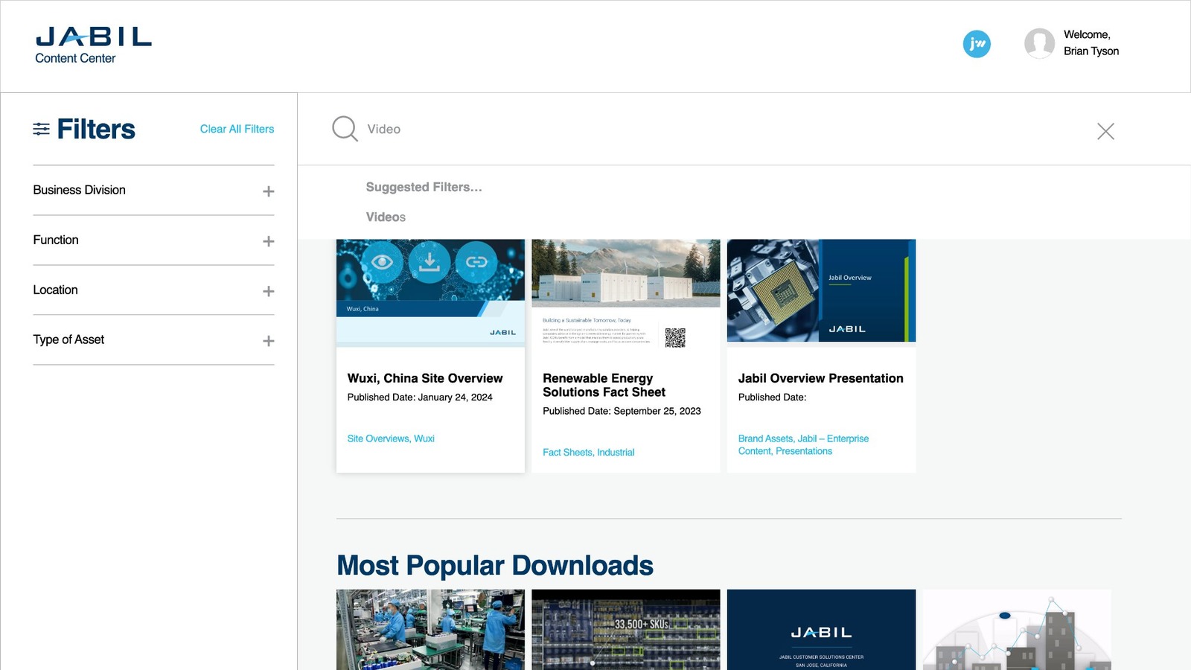Screen dimensions: 1191x670
Task: Click the download icon on Wuxi, China card
Action: [x=430, y=263]
